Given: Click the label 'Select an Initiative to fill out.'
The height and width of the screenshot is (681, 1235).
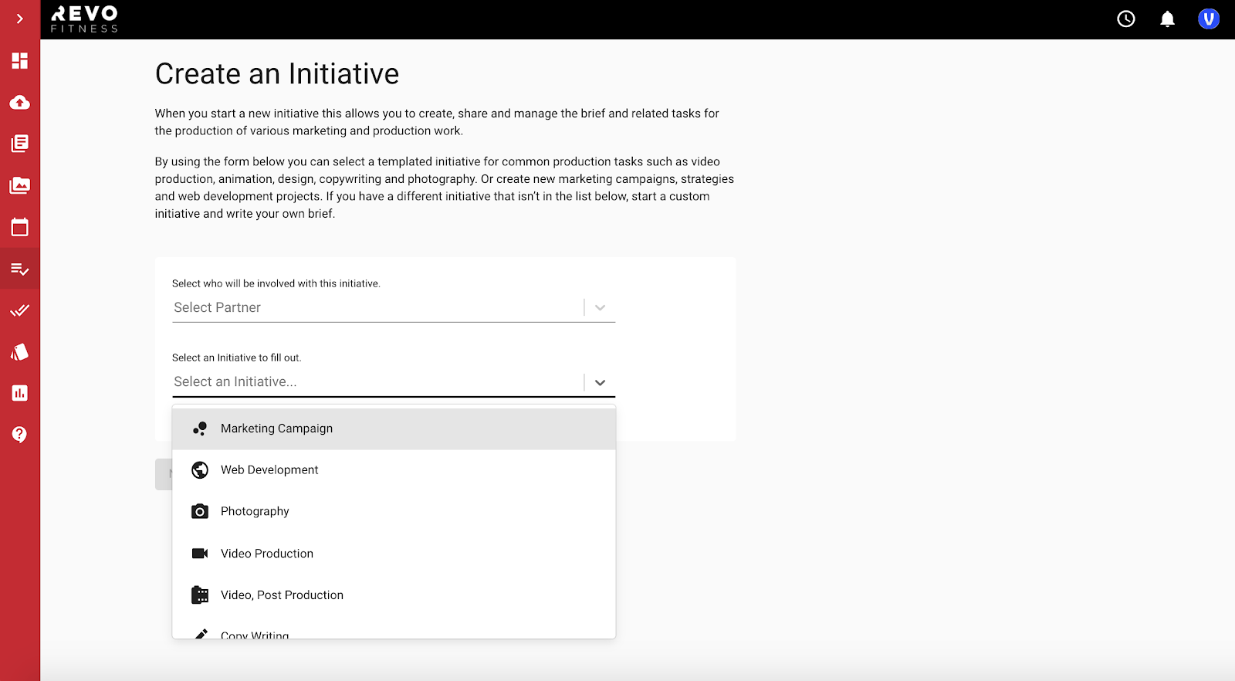Looking at the screenshot, I should pos(237,357).
